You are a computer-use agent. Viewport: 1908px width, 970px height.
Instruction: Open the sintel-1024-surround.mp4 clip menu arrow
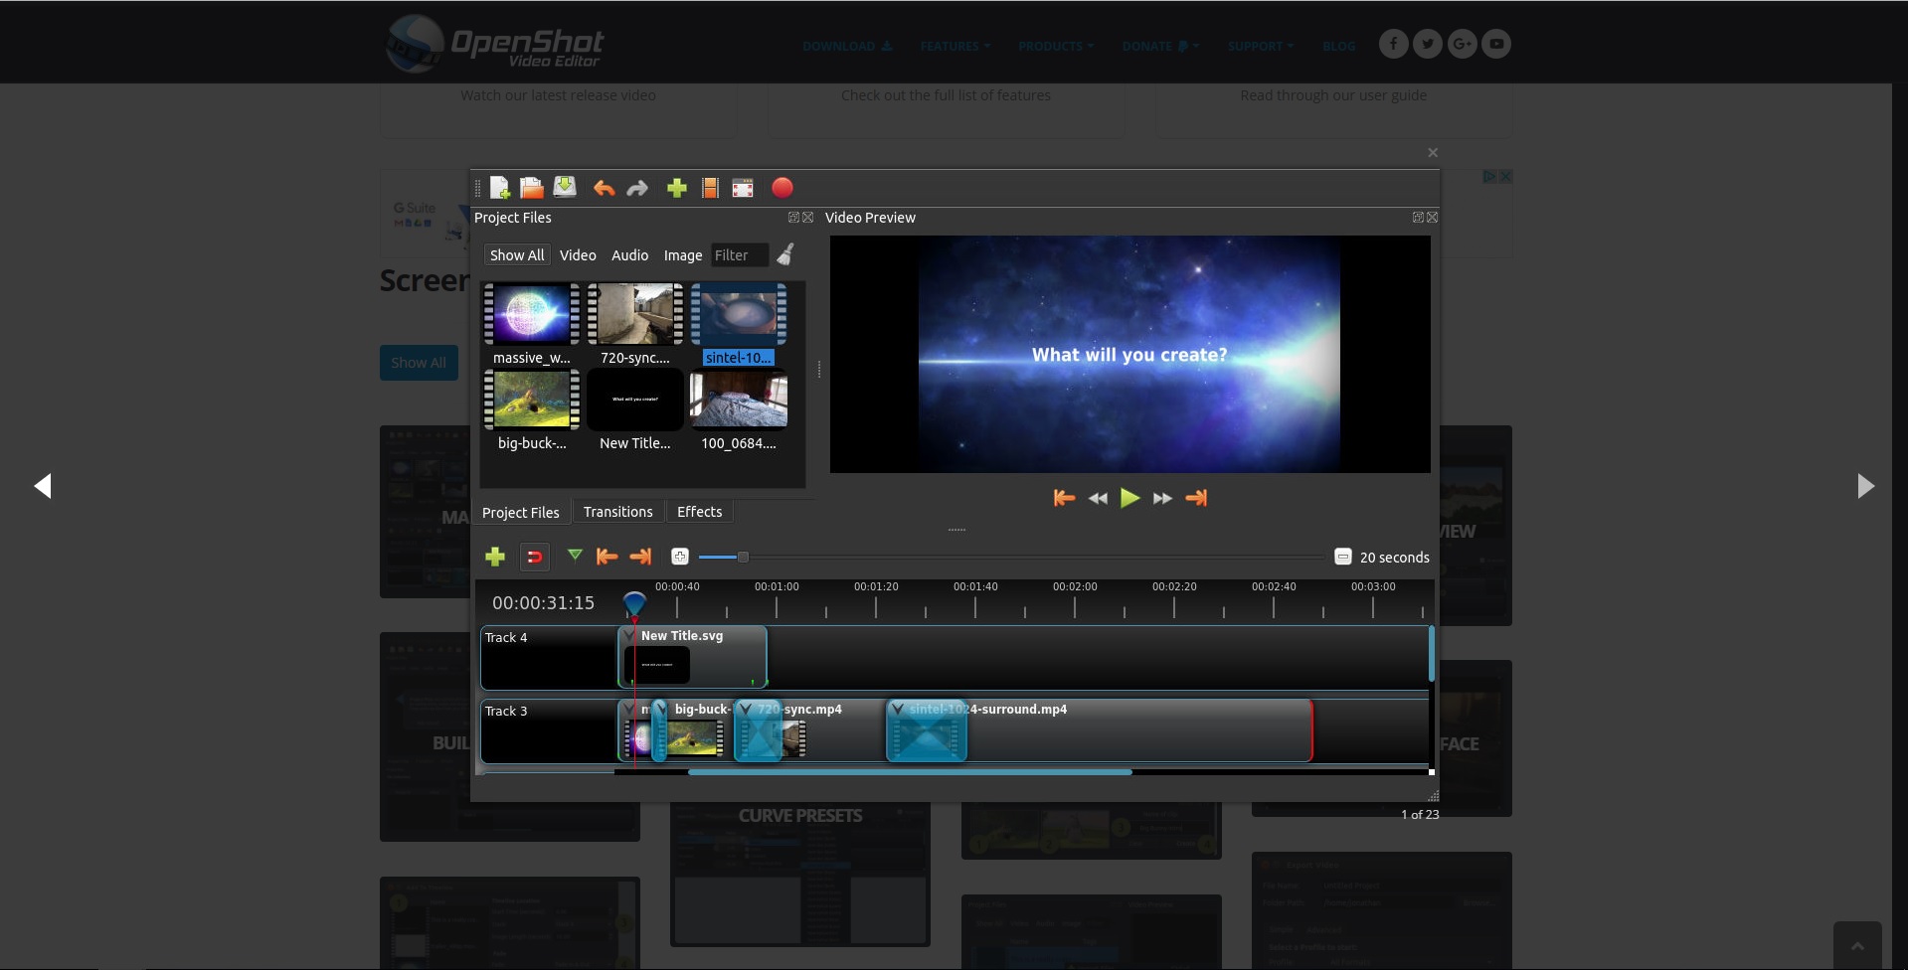[x=898, y=709]
